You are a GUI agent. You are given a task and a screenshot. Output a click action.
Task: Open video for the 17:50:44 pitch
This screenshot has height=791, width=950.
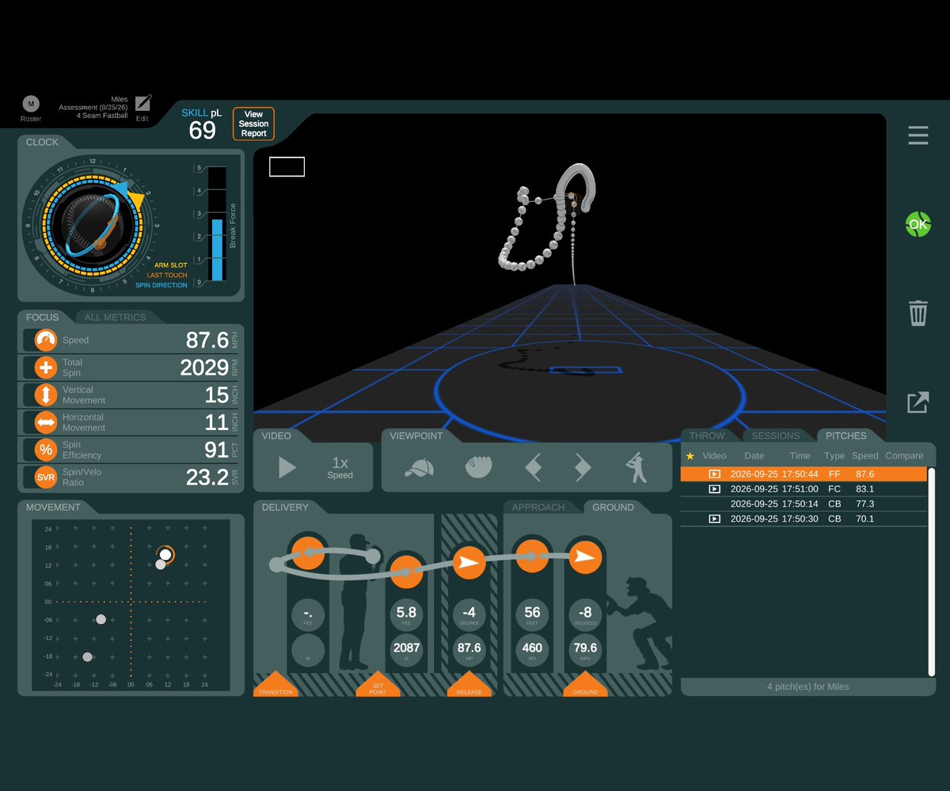point(714,474)
